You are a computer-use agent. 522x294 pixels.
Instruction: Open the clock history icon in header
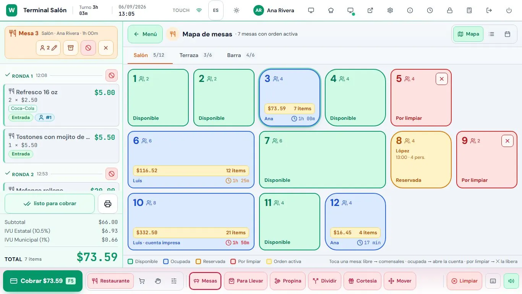point(430,10)
